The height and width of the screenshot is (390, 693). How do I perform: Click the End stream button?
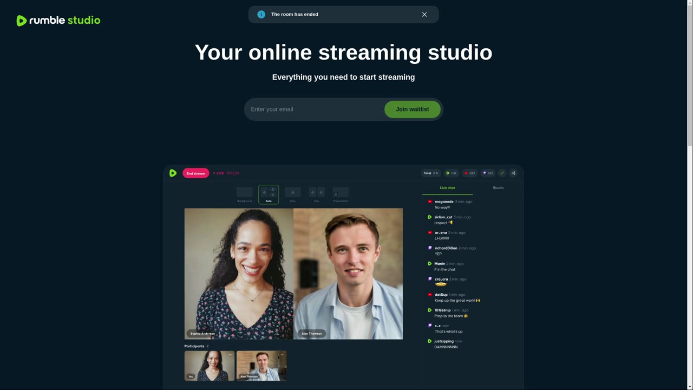coord(196,173)
